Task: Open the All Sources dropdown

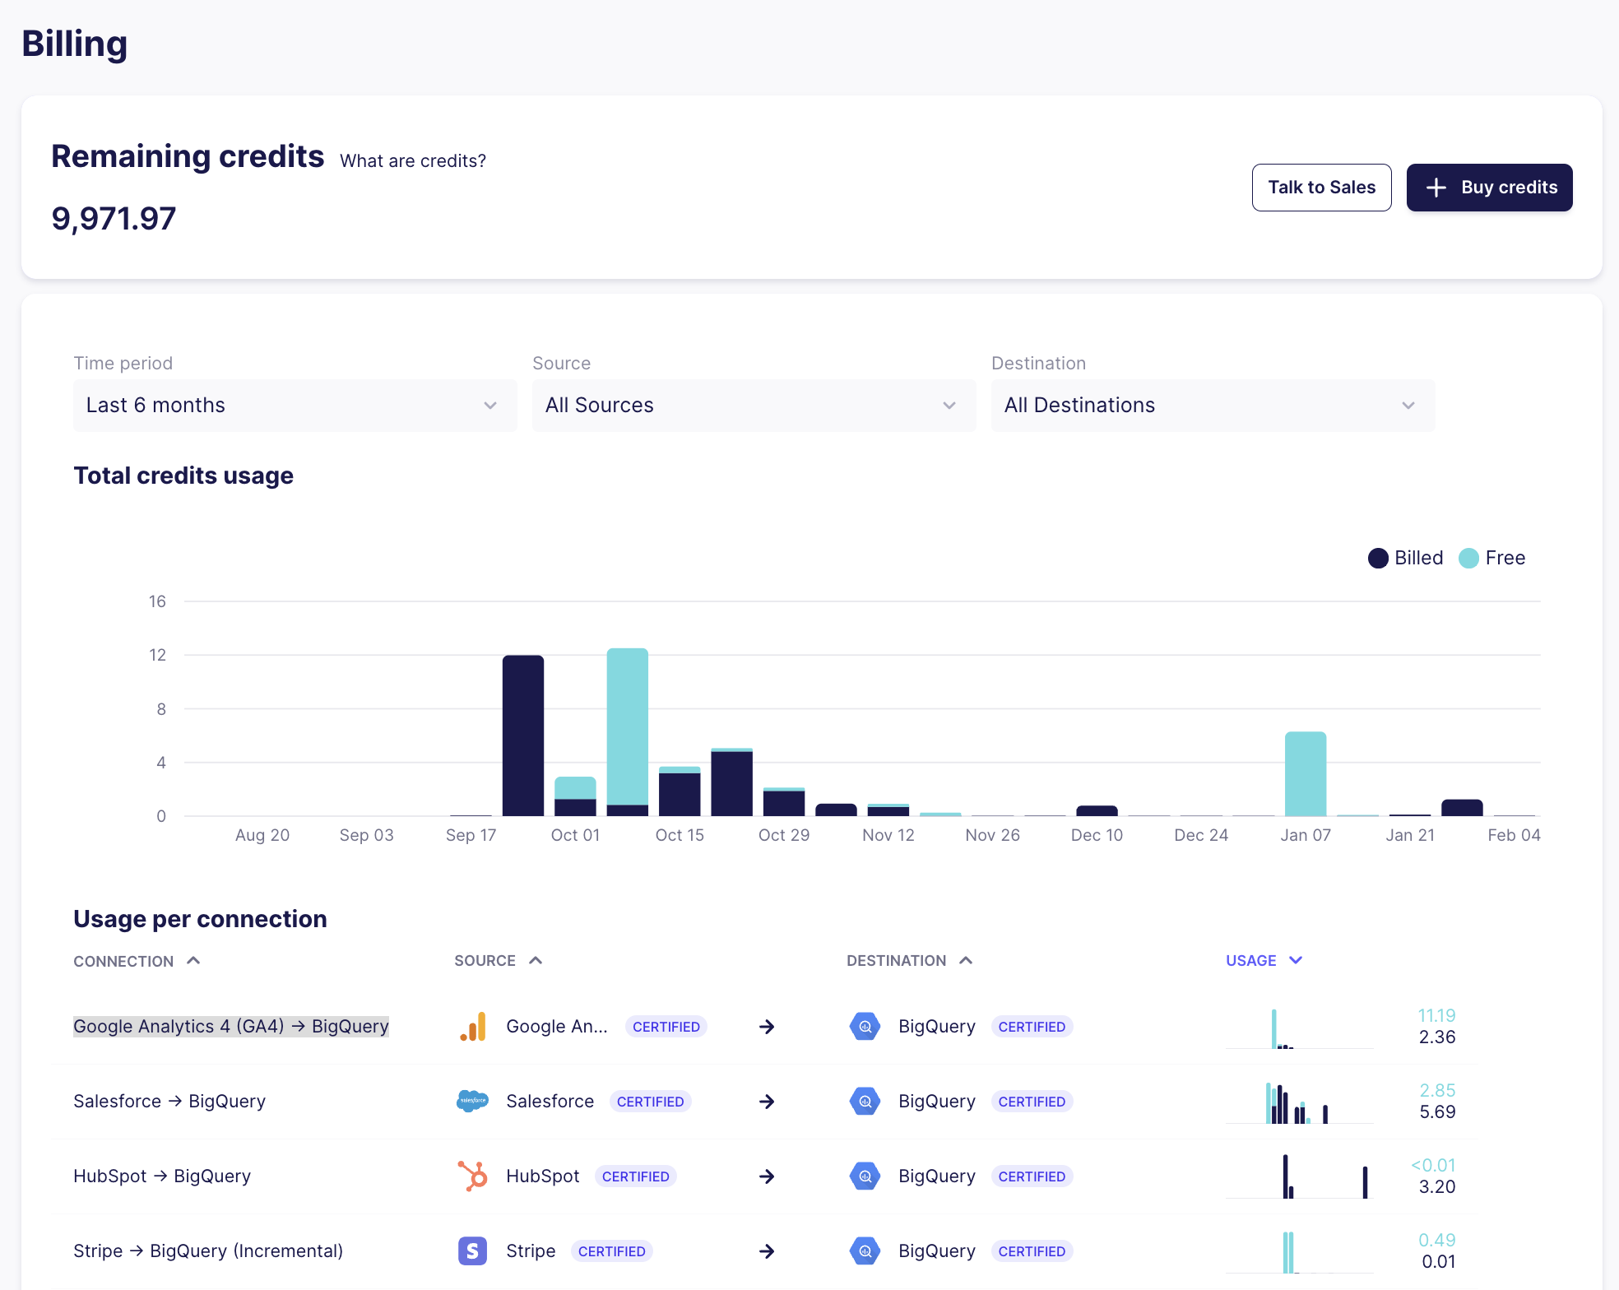Action: tap(753, 405)
